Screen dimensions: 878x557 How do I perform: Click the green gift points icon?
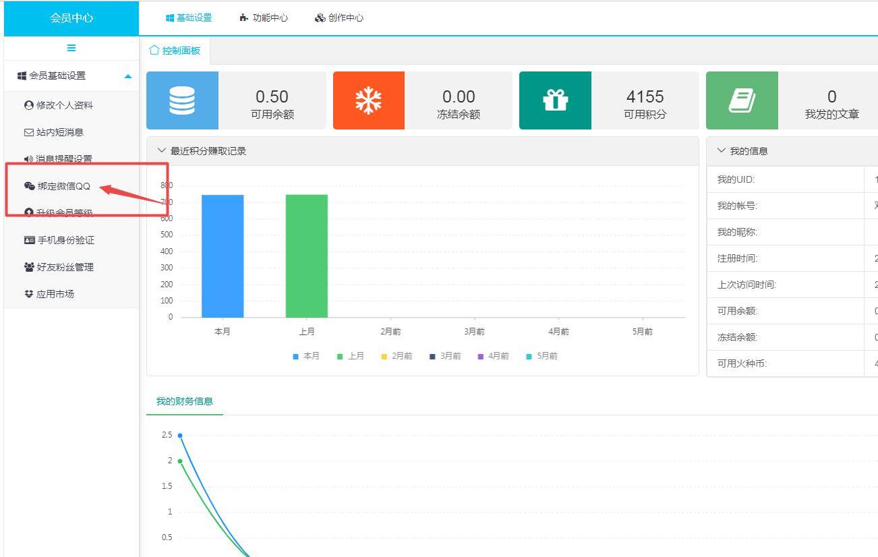555,100
